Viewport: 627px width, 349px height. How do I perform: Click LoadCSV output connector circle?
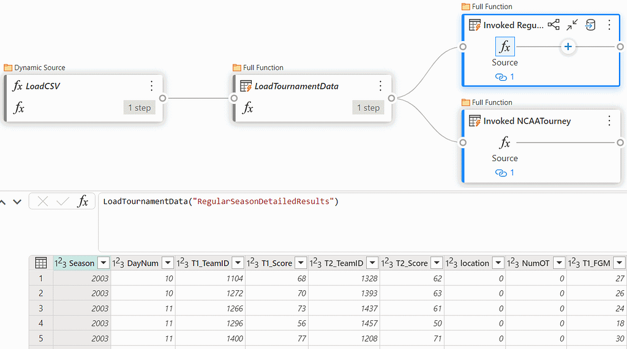point(163,98)
